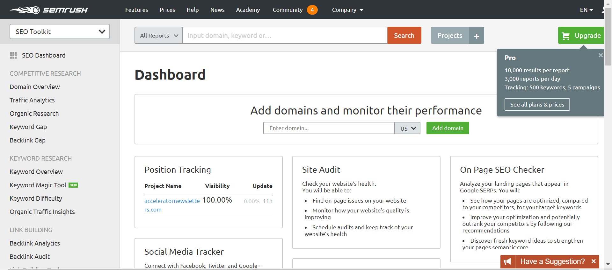Click the 100.00% visibility value
612x270 pixels.
[217, 200]
